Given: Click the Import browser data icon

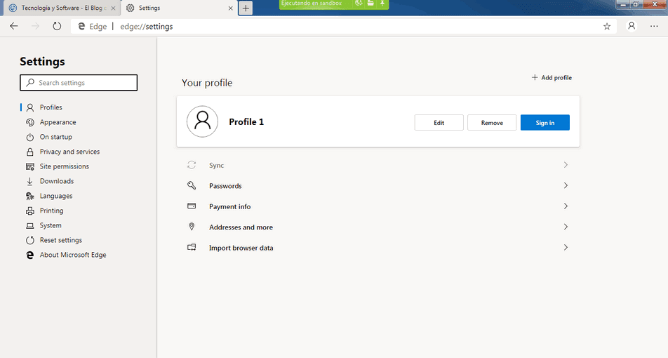Looking at the screenshot, I should click(x=192, y=247).
